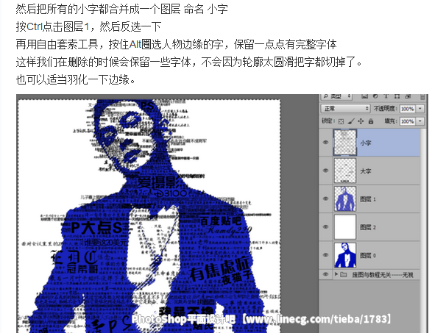Click the 图层 1 layer name
This screenshot has height=333, width=432.
pos(368,199)
